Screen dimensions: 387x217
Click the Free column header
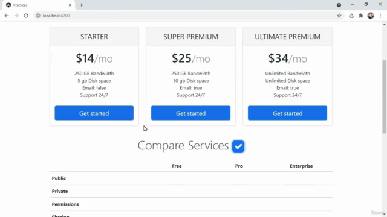coord(177,166)
